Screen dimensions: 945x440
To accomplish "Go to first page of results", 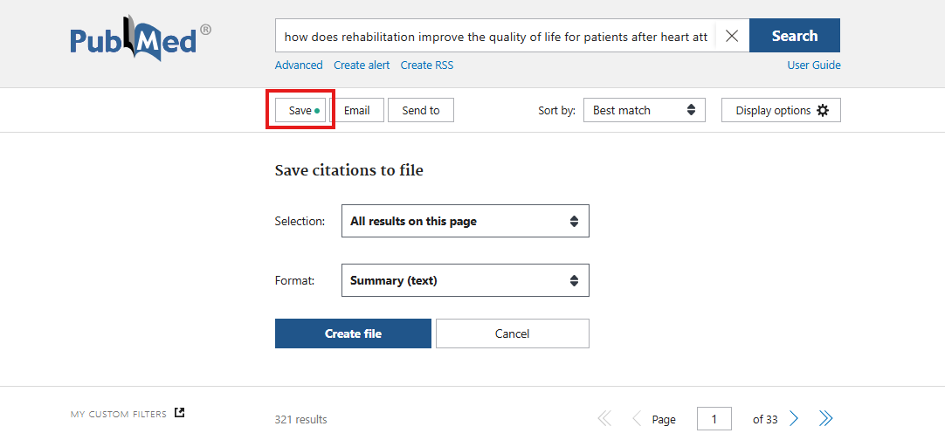I will tap(604, 419).
